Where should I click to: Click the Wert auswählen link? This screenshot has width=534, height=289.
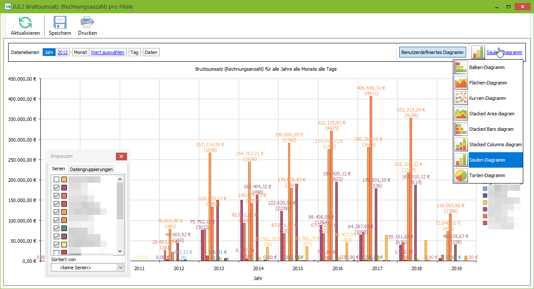[108, 52]
